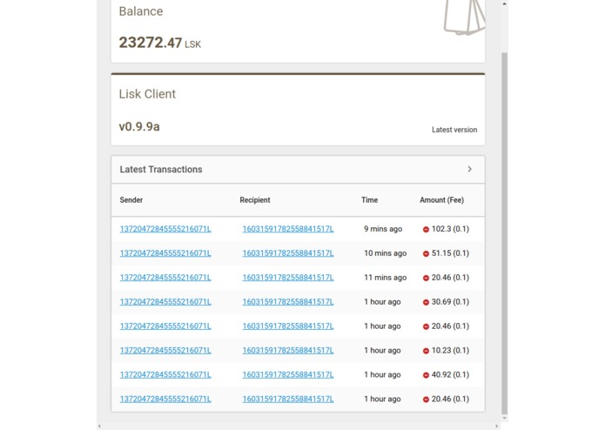Open sender address in 40.92 transaction row

coord(165,375)
